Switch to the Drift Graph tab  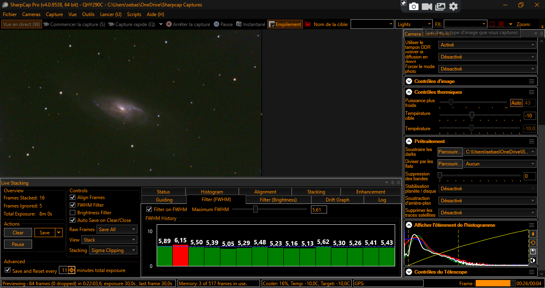coord(337,199)
